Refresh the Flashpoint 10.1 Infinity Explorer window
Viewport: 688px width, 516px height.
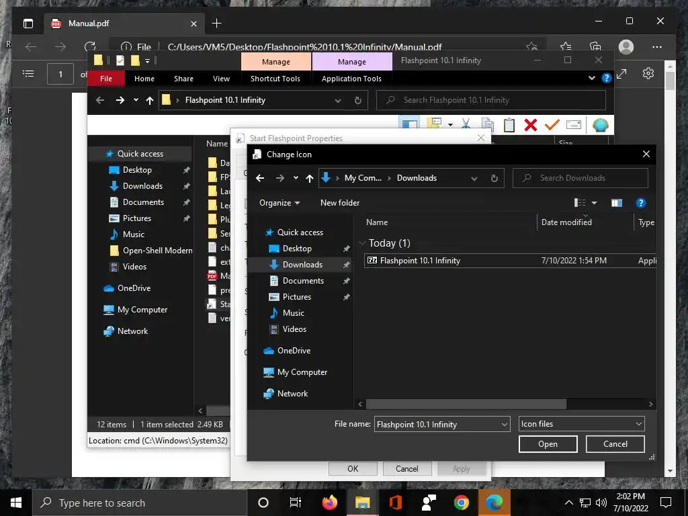[x=358, y=100]
